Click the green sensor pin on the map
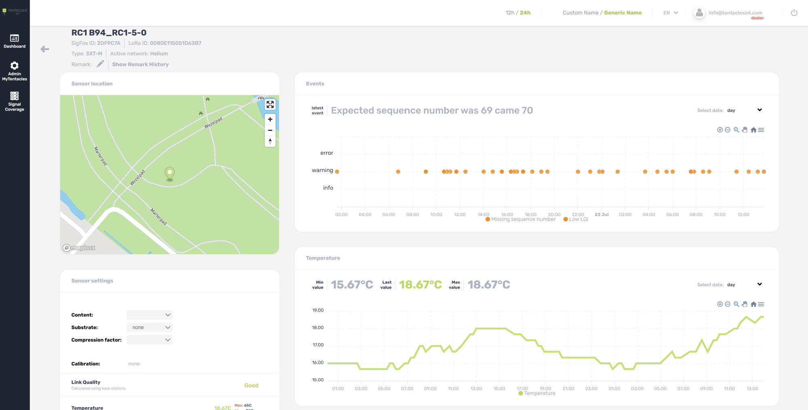The width and height of the screenshot is (808, 410). point(170,174)
